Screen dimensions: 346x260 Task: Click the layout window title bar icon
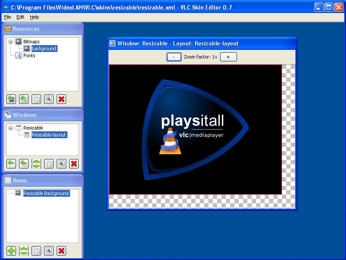112,43
